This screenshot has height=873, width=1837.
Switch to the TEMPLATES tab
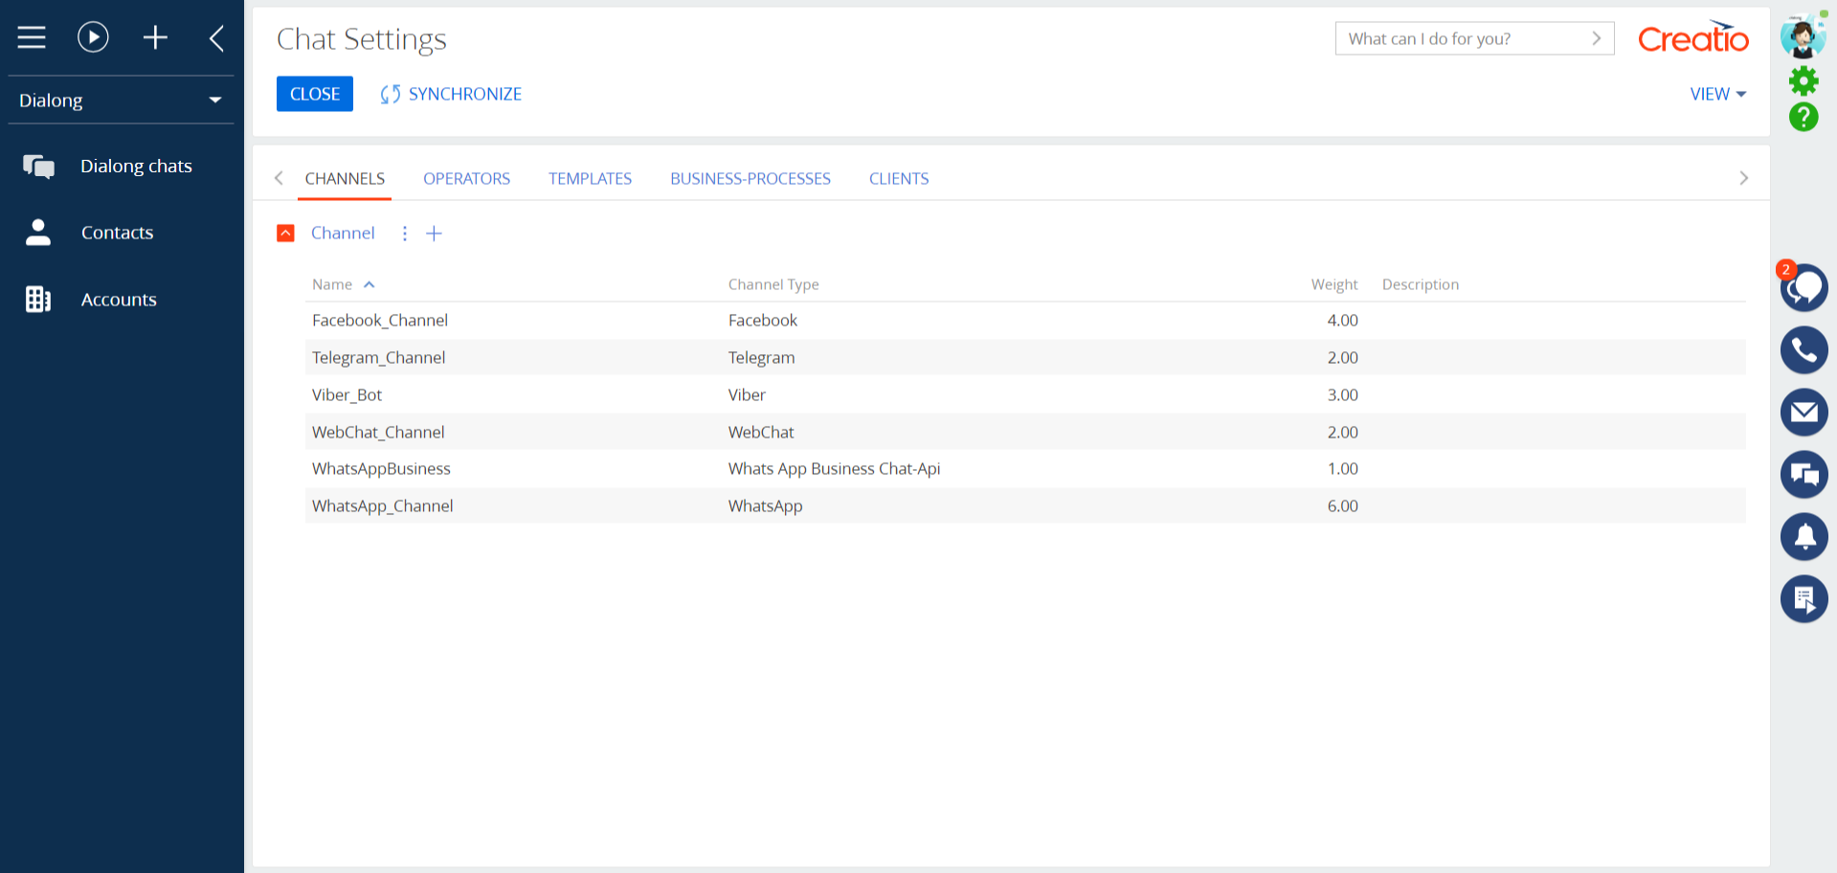point(591,179)
